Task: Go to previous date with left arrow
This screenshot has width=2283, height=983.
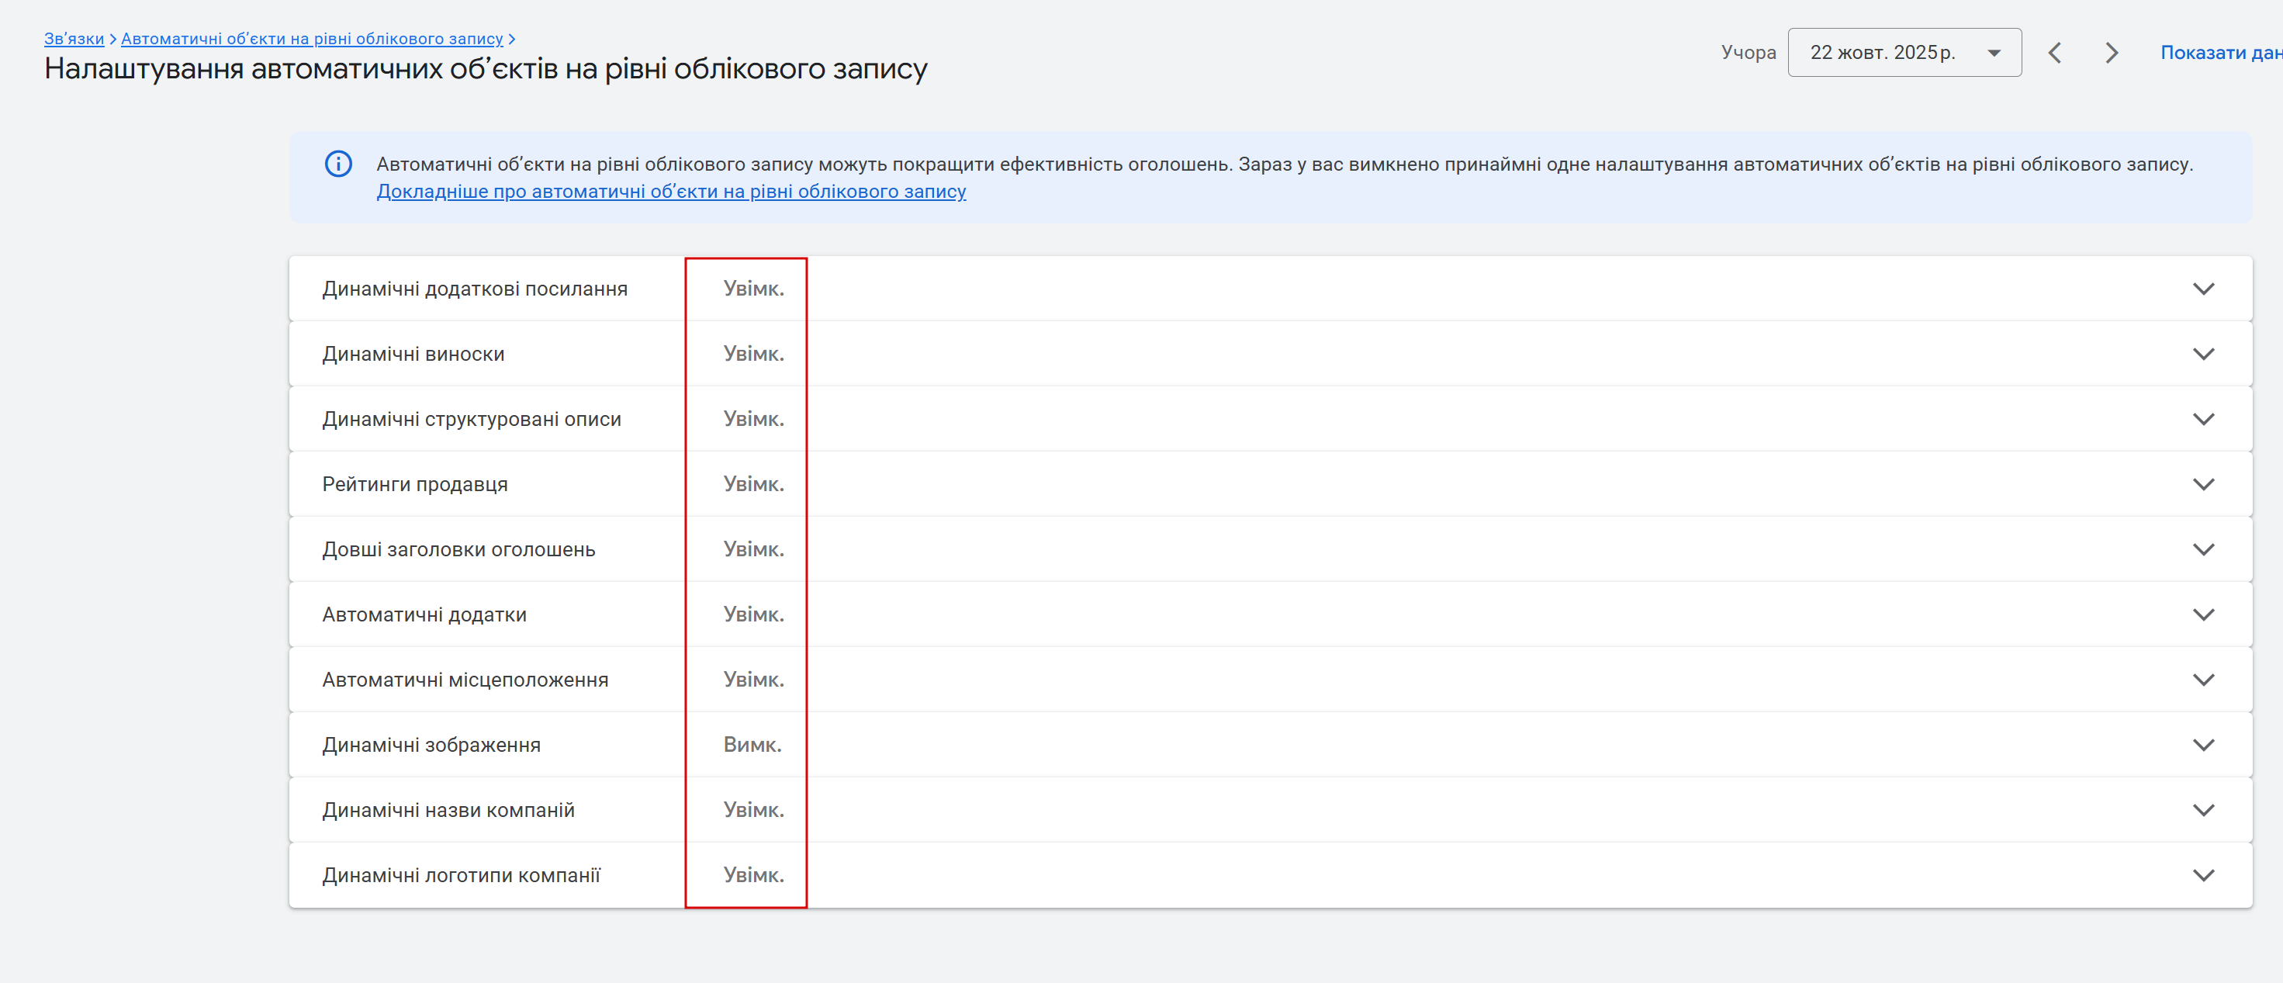Action: [x=2054, y=54]
